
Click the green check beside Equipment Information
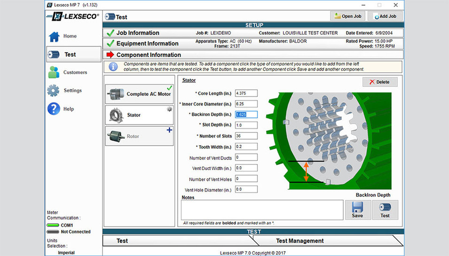click(x=110, y=44)
